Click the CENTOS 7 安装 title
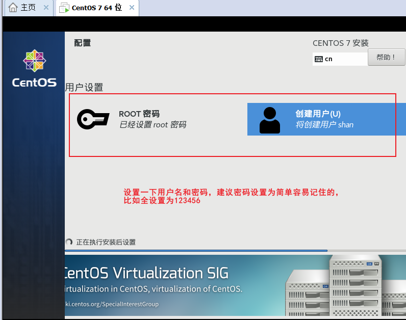The width and height of the screenshot is (406, 320). [341, 43]
